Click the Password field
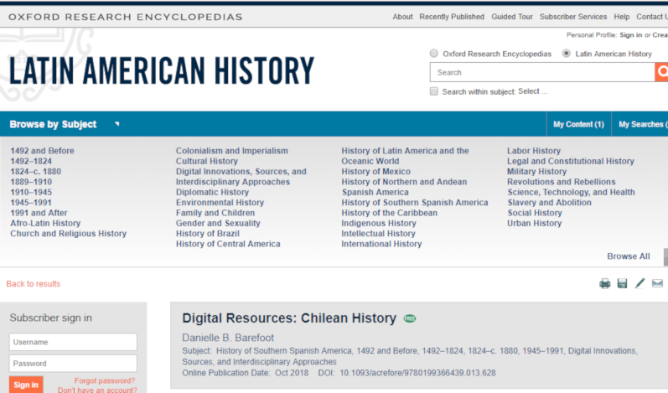 (x=73, y=363)
